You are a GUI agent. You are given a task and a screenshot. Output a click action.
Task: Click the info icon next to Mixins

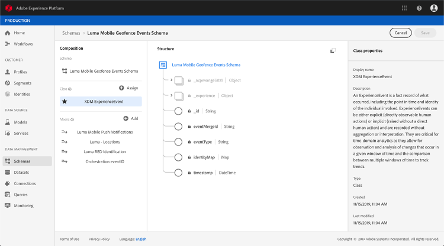(x=72, y=119)
